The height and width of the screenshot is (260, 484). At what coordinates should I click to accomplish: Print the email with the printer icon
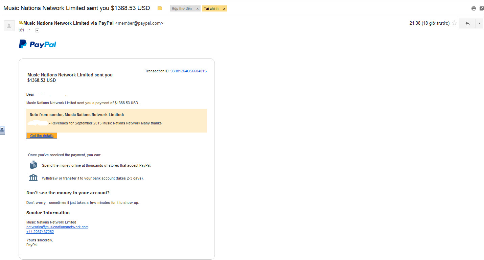[474, 8]
